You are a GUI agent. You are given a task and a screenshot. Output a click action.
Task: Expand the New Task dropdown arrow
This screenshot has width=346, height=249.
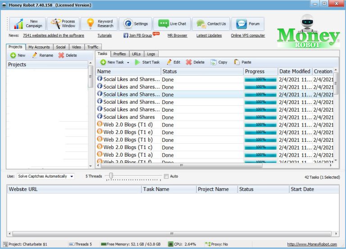click(x=128, y=63)
